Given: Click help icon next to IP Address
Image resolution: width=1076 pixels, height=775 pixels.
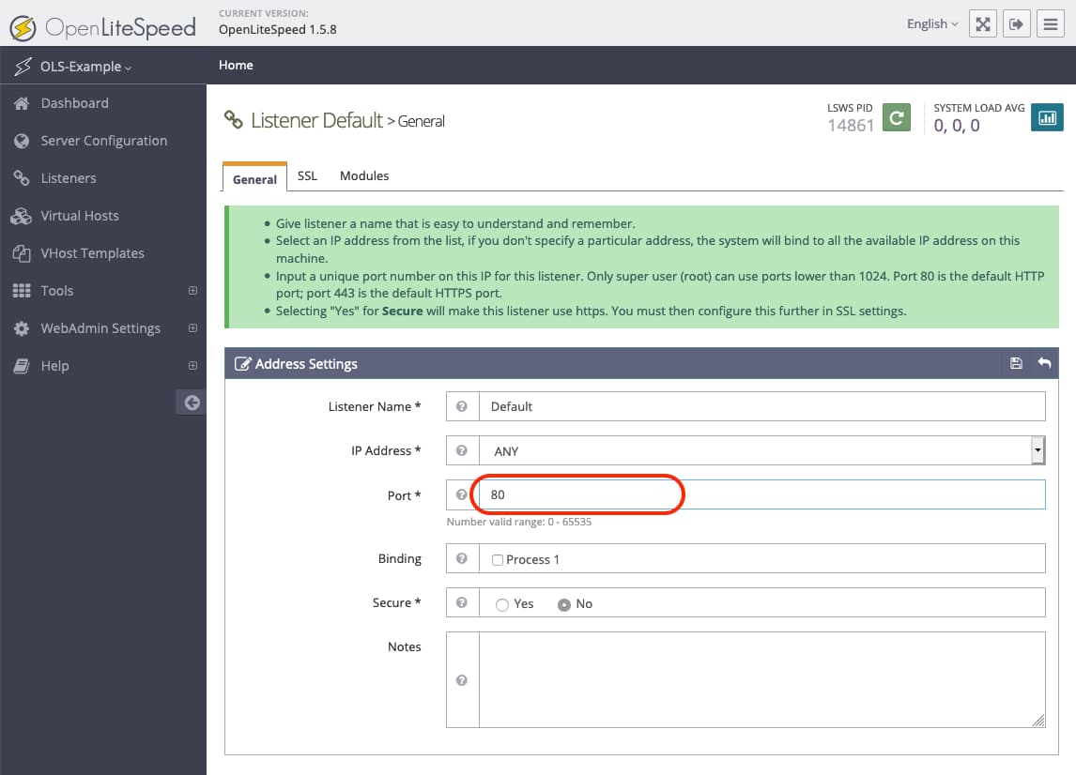Looking at the screenshot, I should tap(462, 450).
